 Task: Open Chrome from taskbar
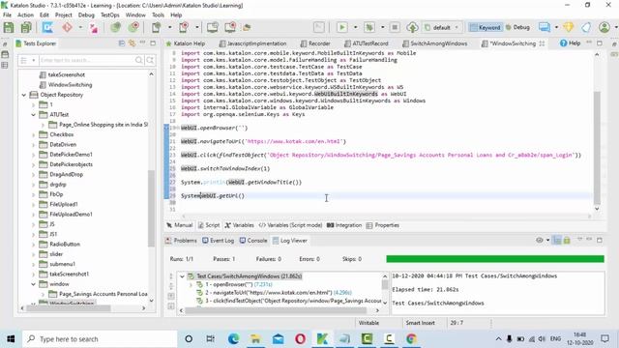point(411,339)
